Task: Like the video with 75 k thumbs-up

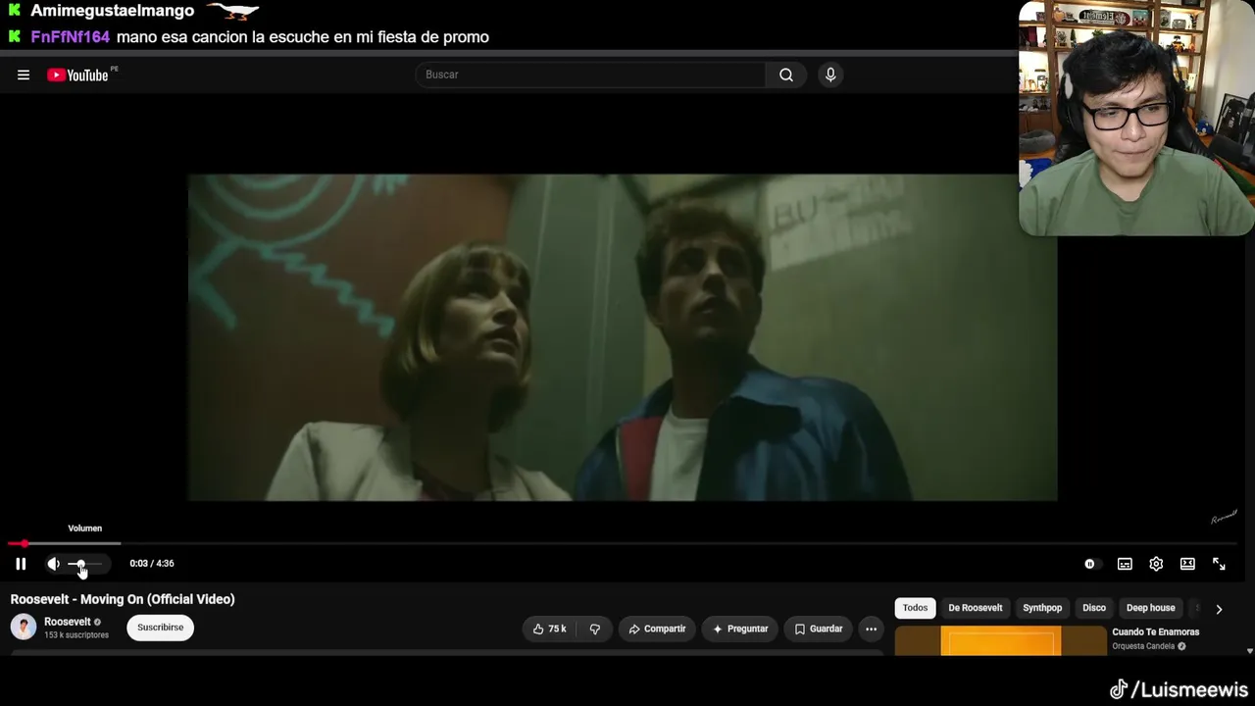Action: click(549, 629)
